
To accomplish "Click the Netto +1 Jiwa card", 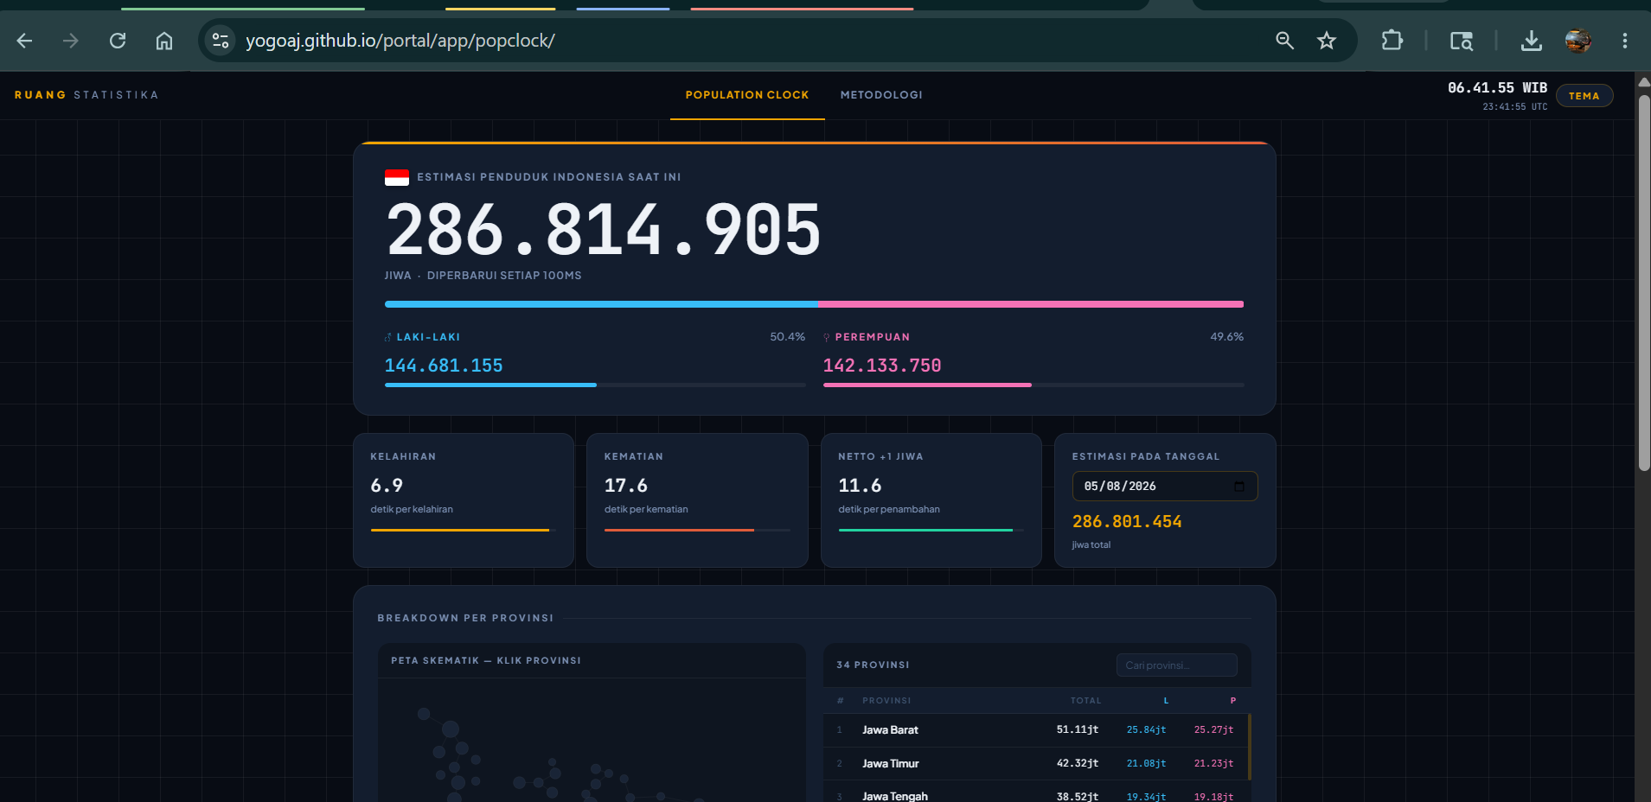I will point(931,500).
